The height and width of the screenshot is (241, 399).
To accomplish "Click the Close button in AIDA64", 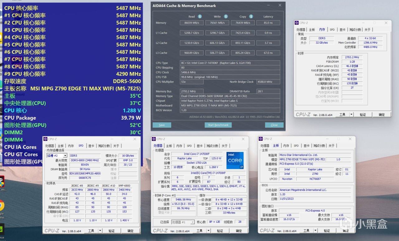I will pyautogui.click(x=274, y=125).
